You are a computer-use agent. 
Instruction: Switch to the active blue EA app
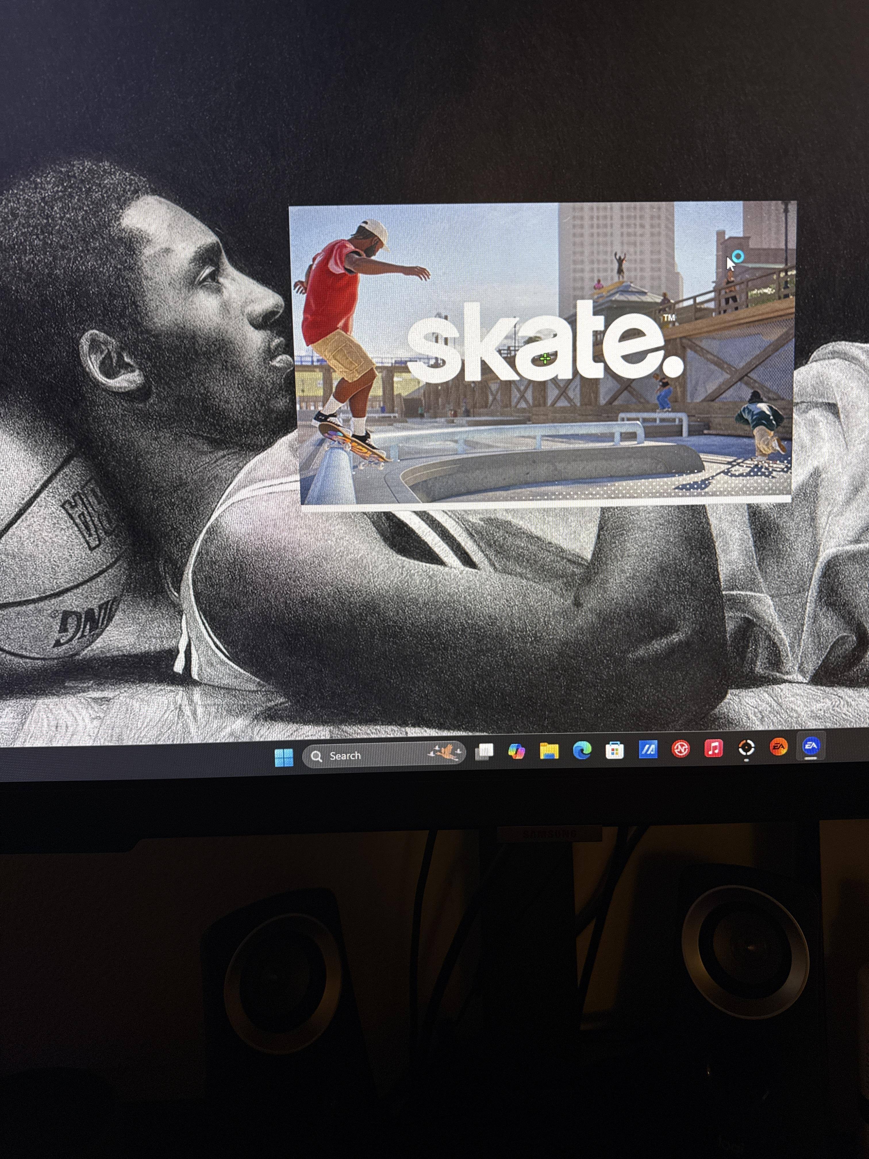[811, 746]
